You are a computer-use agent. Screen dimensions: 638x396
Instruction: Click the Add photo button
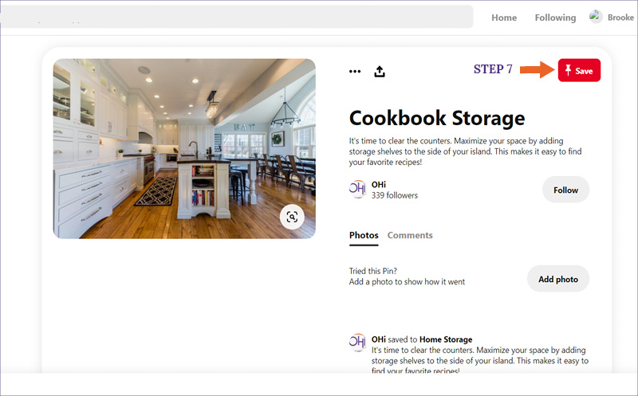pos(558,279)
